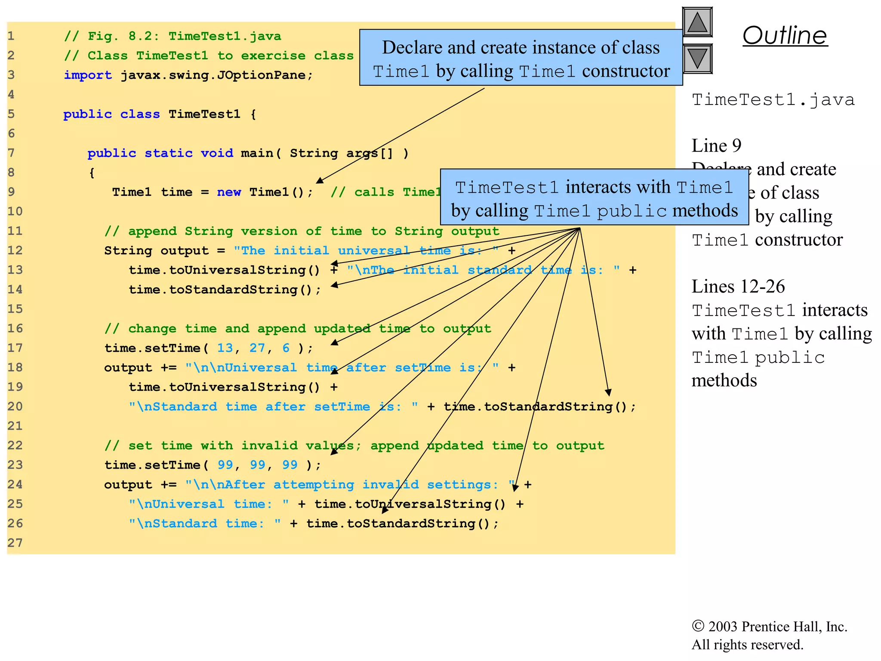
Task: Click the down arrow navigation button
Action: tap(697, 59)
